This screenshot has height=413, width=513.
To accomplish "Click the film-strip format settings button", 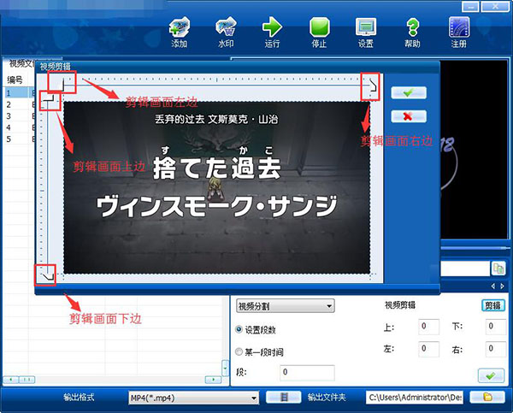I will pos(283,398).
